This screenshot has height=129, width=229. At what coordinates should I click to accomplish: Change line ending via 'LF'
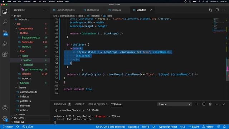tap(154, 126)
